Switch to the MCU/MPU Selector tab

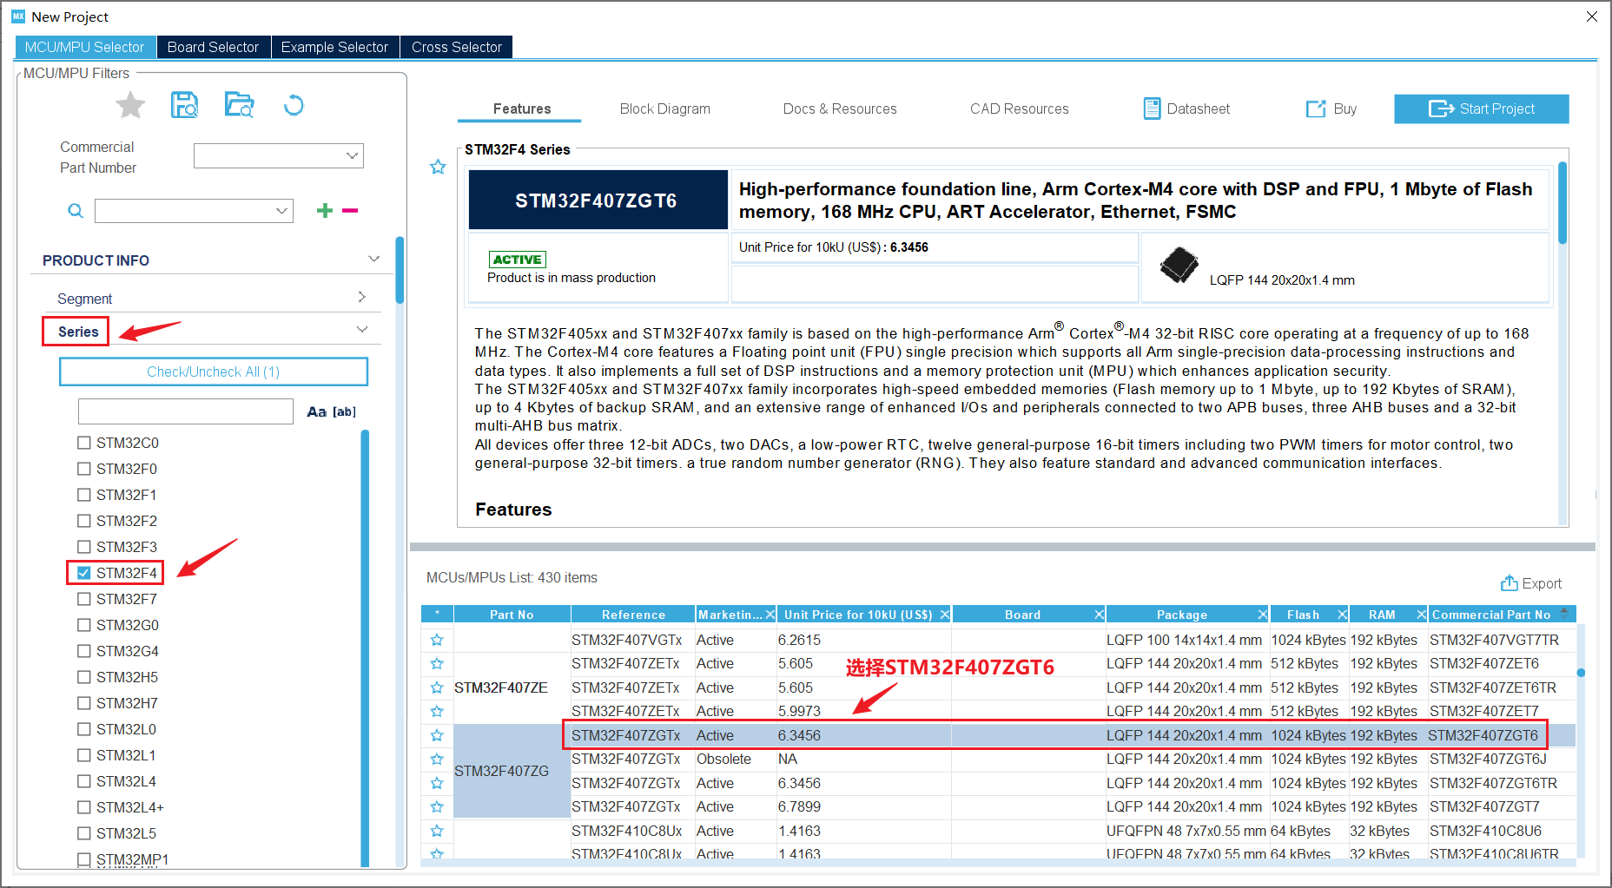tap(84, 47)
